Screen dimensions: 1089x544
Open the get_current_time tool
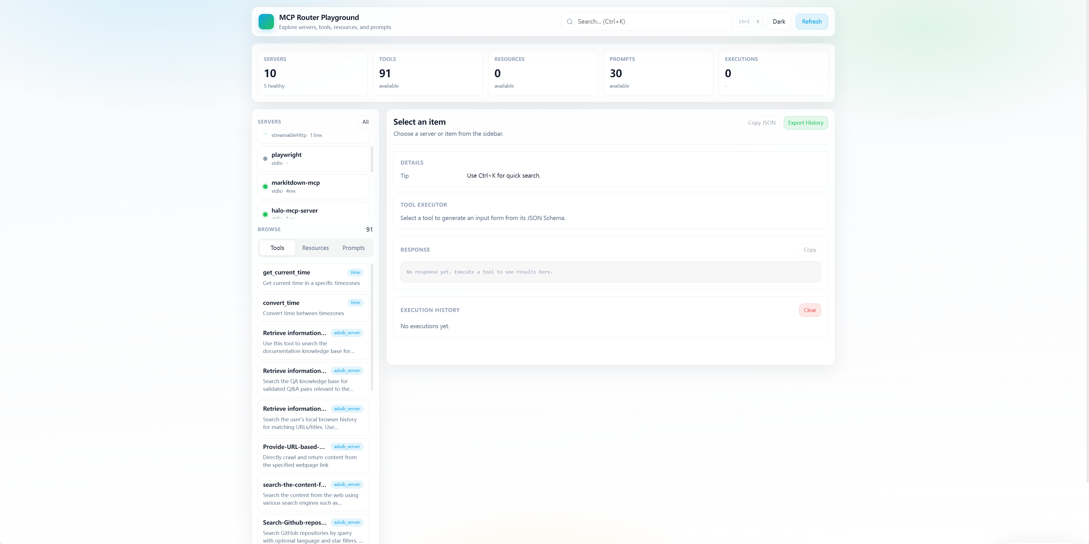313,278
